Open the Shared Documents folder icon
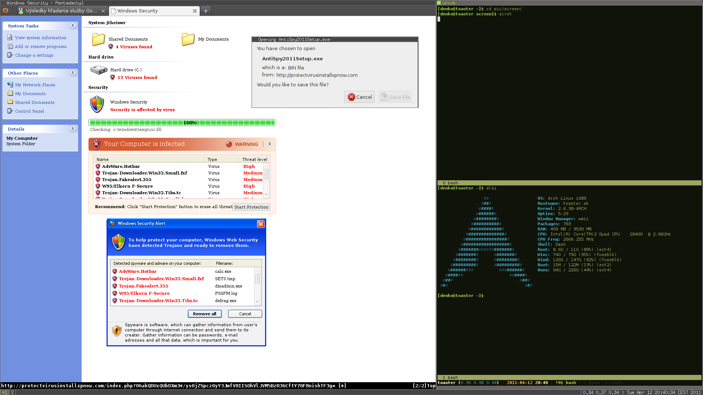The image size is (703, 395). tap(98, 39)
